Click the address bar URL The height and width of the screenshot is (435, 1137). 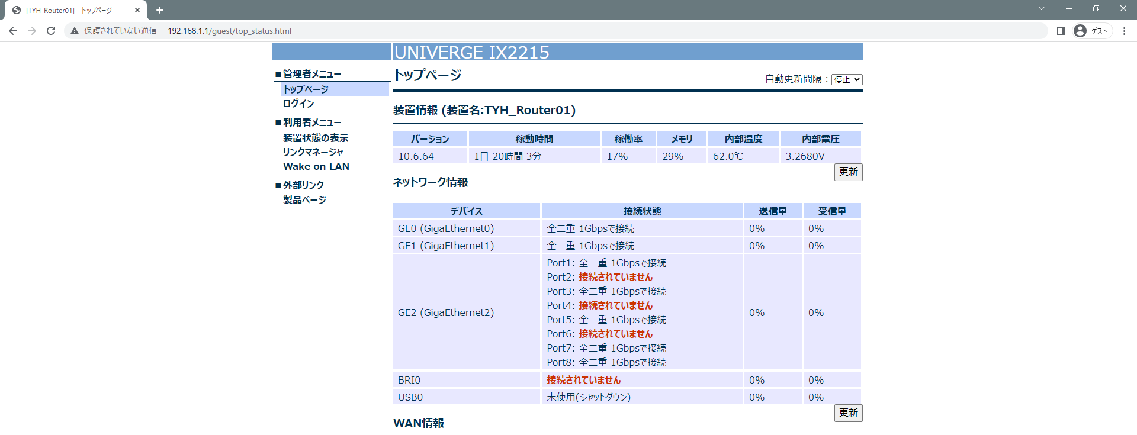click(x=230, y=31)
